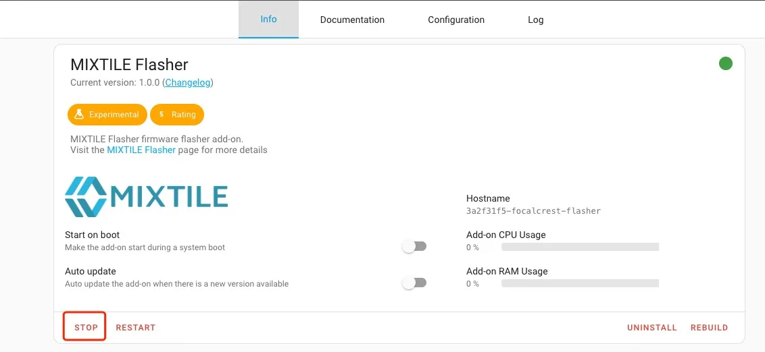Click the MIXTILE logo image
This screenshot has width=765, height=352.
(x=147, y=197)
